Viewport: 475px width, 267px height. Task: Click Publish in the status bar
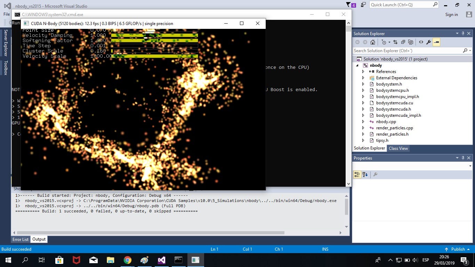(458, 249)
